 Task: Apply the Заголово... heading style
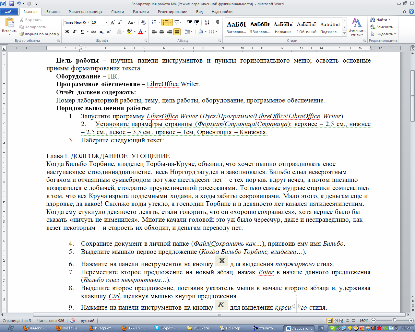click(x=236, y=27)
